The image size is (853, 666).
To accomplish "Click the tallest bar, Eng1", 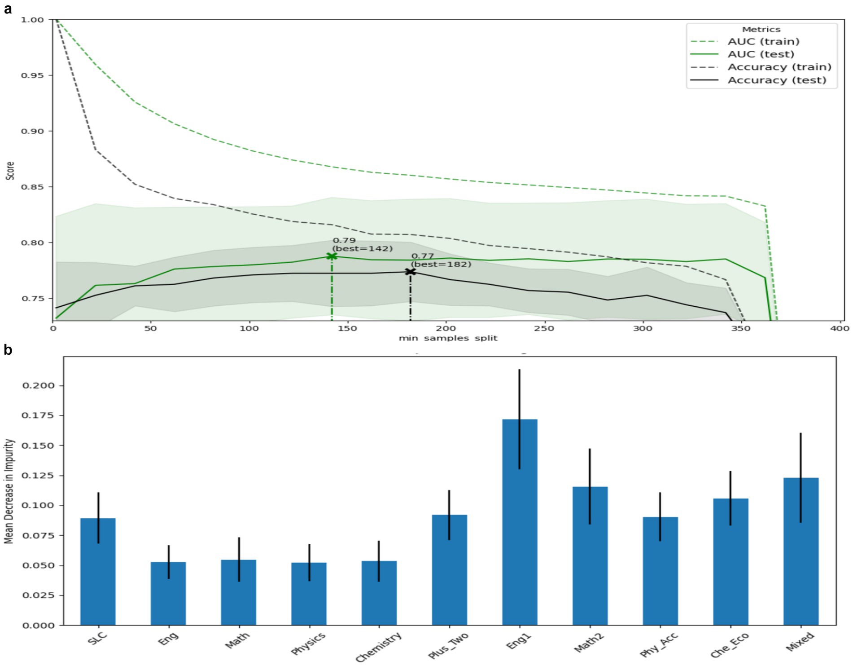I will click(x=520, y=522).
